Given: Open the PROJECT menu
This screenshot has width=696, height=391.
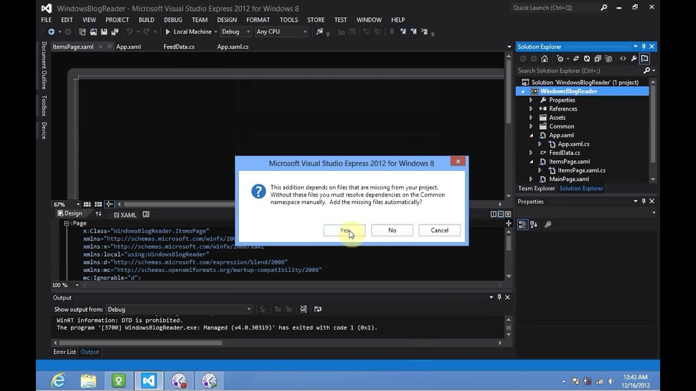Looking at the screenshot, I should 117,20.
